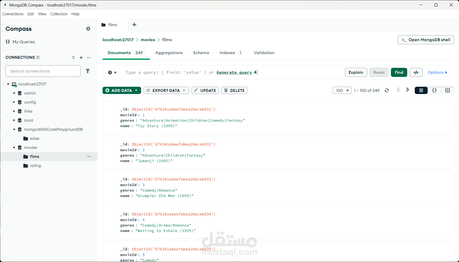Image resolution: width=459 pixels, height=262 pixels.
Task: Click the localhost:27017 connection icon
Action: coord(14,84)
